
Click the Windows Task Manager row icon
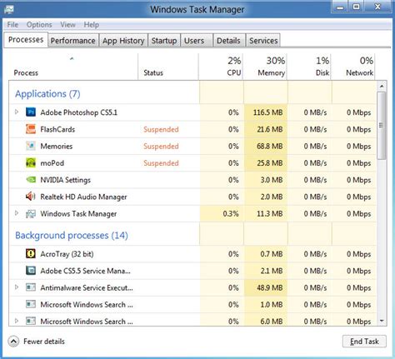pyautogui.click(x=31, y=213)
